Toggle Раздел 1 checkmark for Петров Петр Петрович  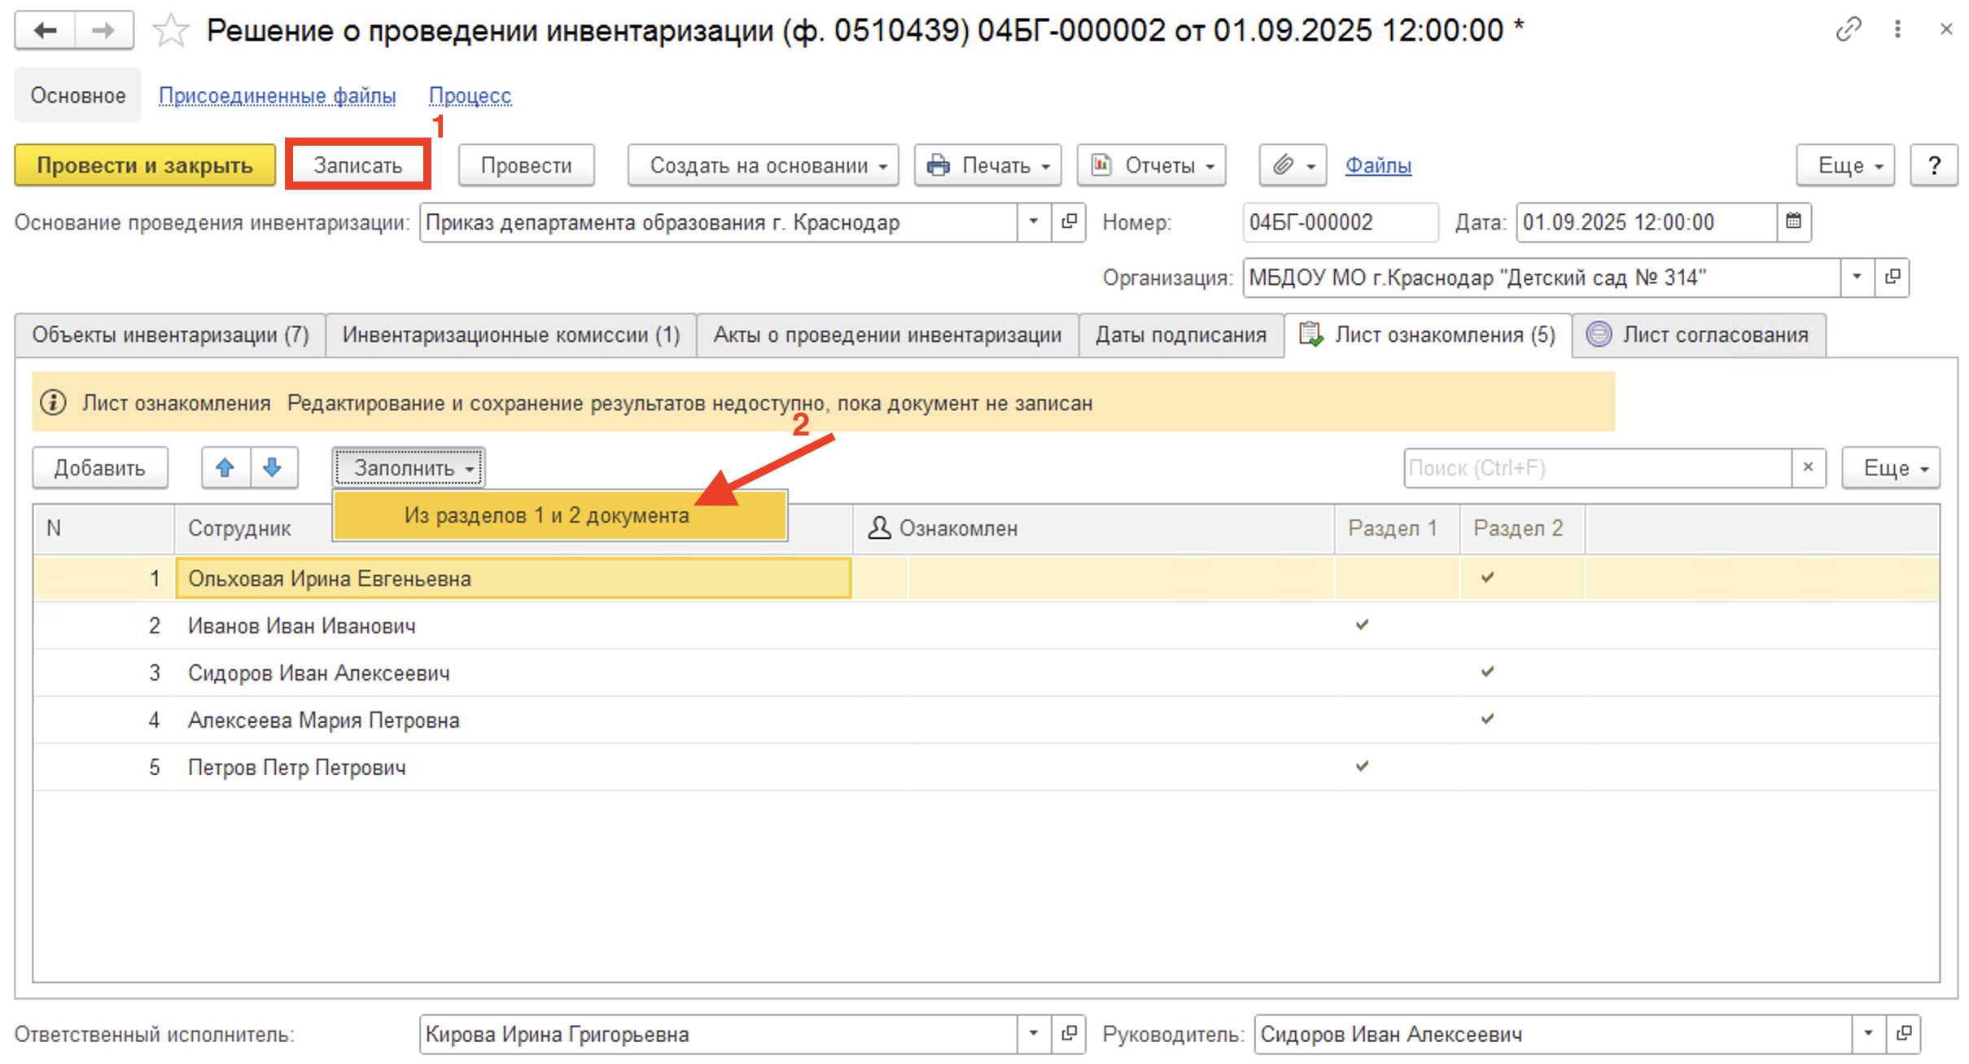point(1362,767)
